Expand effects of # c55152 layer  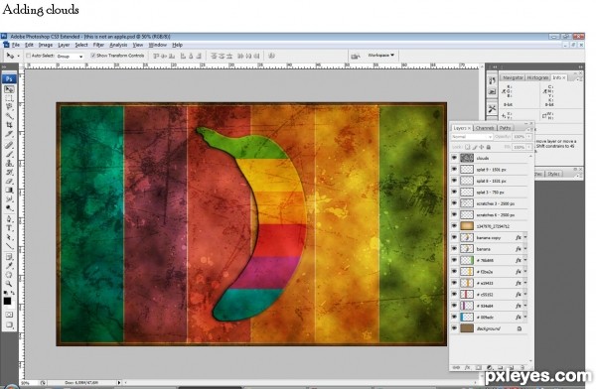(525, 295)
